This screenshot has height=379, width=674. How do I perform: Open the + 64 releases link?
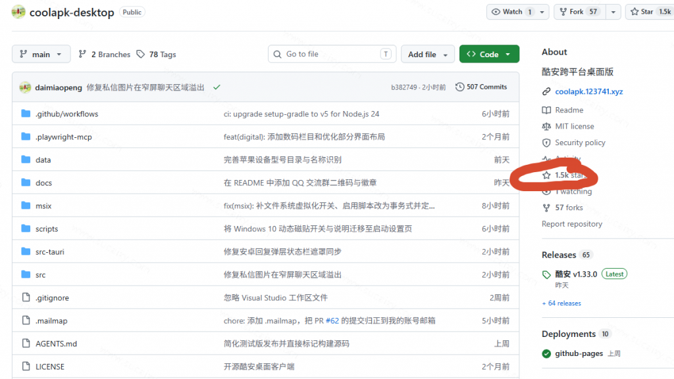click(561, 303)
